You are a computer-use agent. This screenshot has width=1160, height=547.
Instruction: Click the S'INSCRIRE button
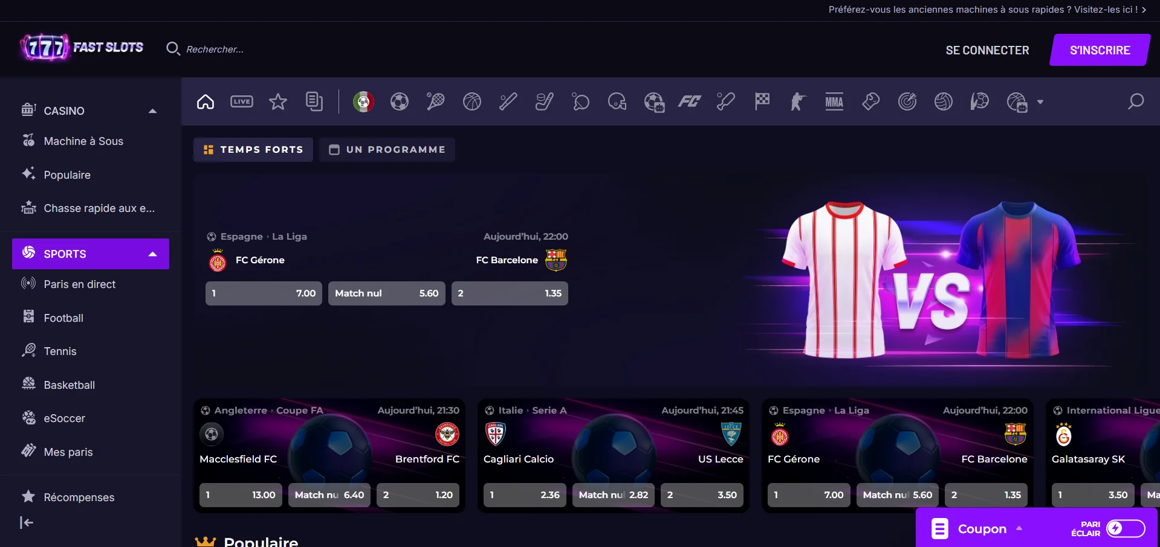[1100, 50]
